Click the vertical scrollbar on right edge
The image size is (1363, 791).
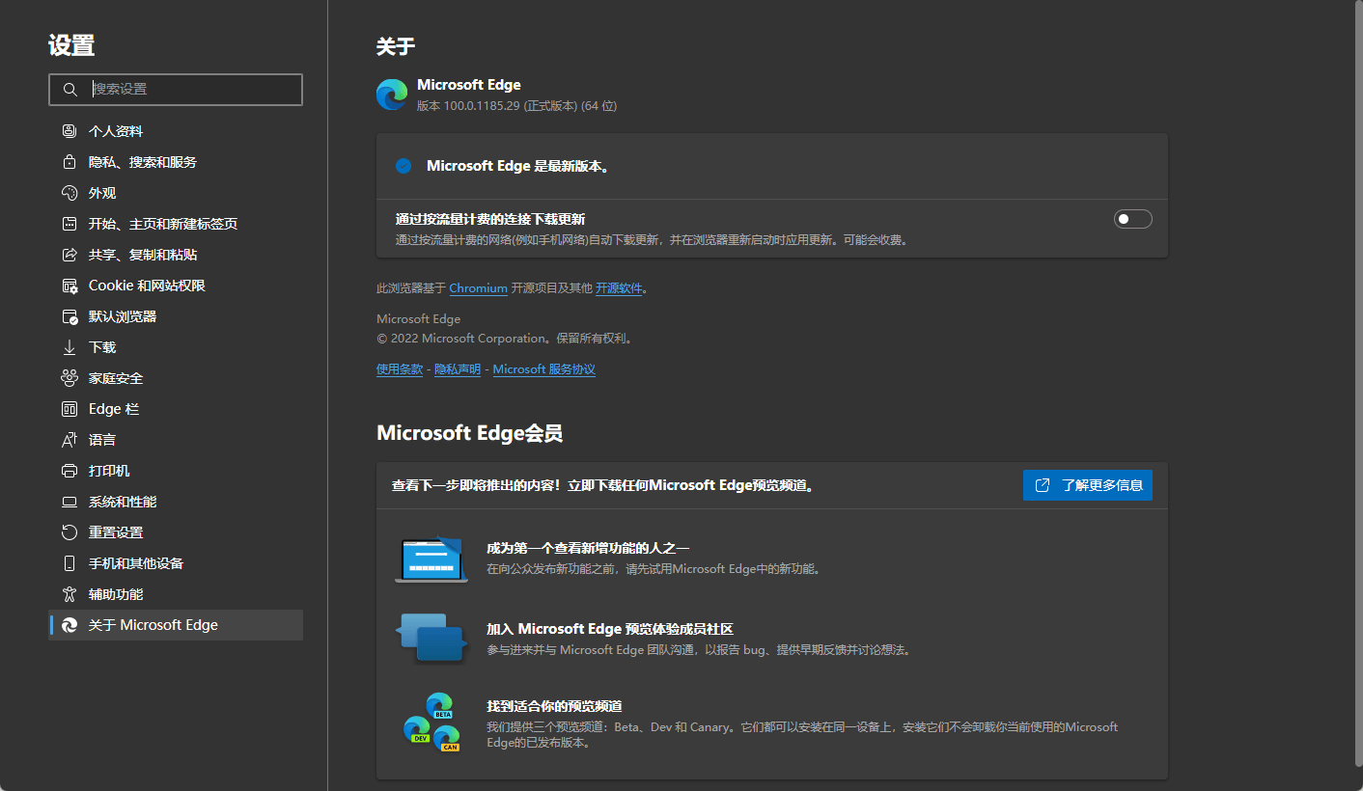click(x=1356, y=386)
